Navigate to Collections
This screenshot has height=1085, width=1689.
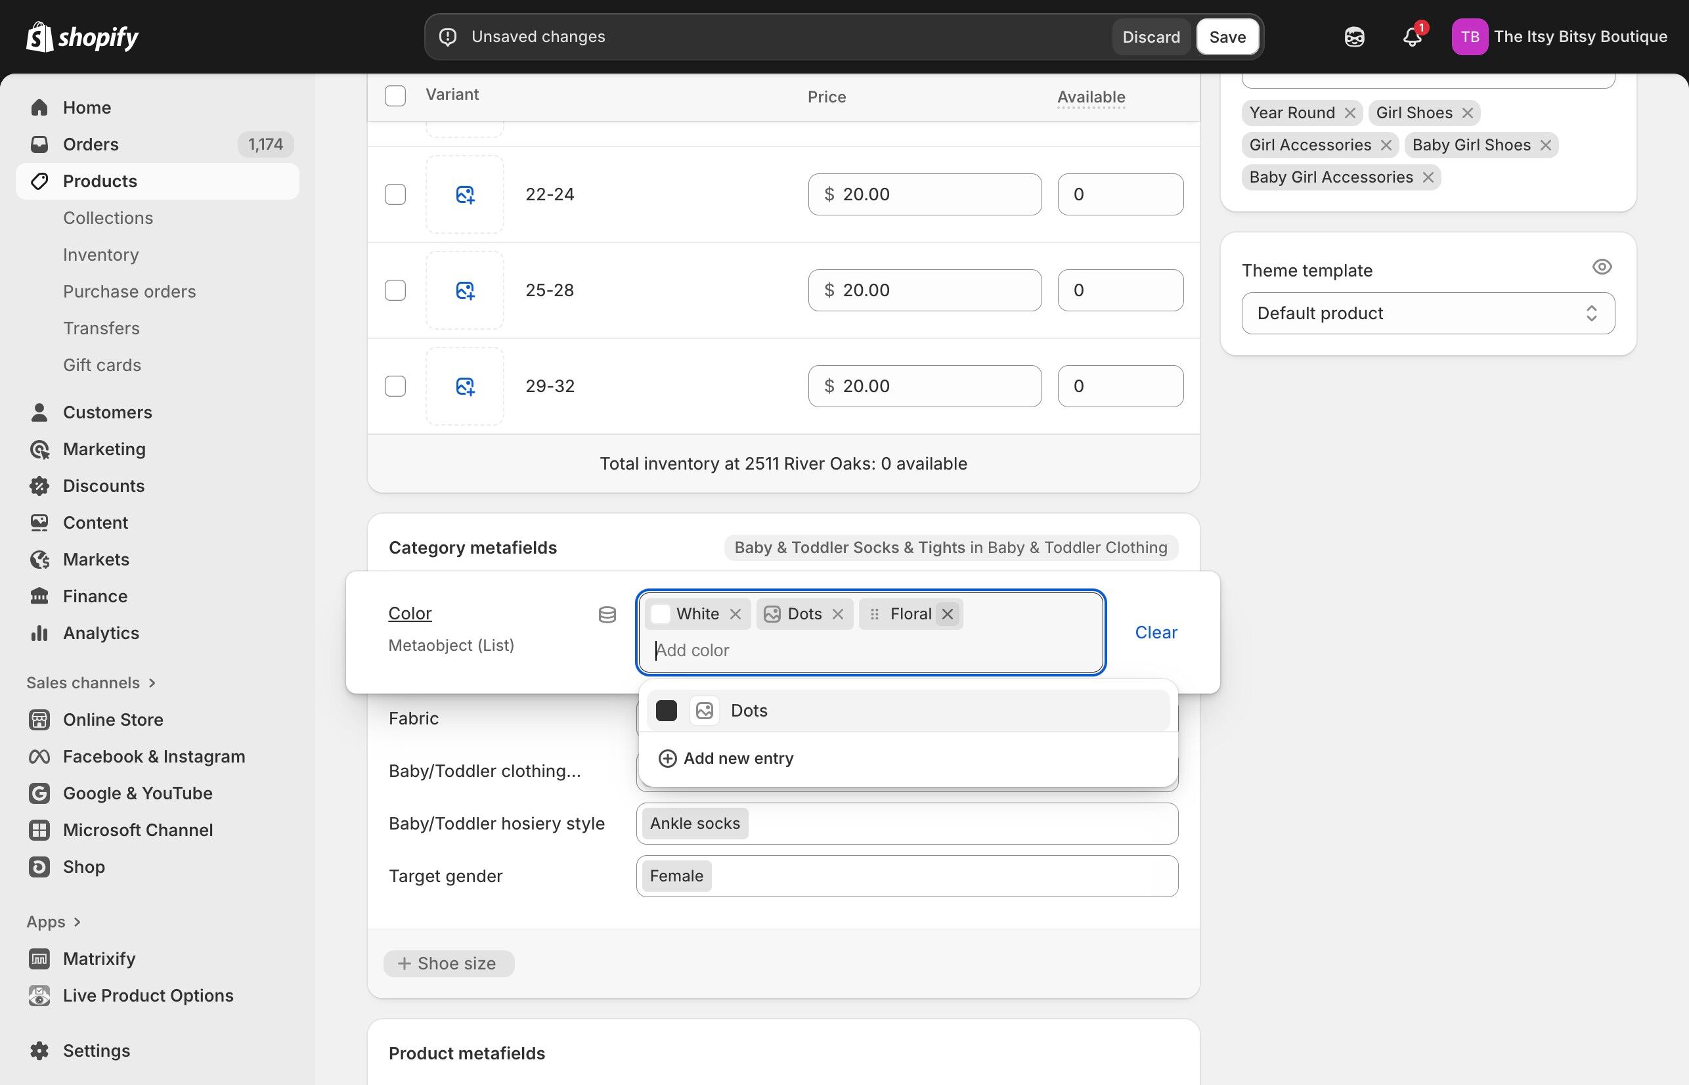click(x=107, y=217)
